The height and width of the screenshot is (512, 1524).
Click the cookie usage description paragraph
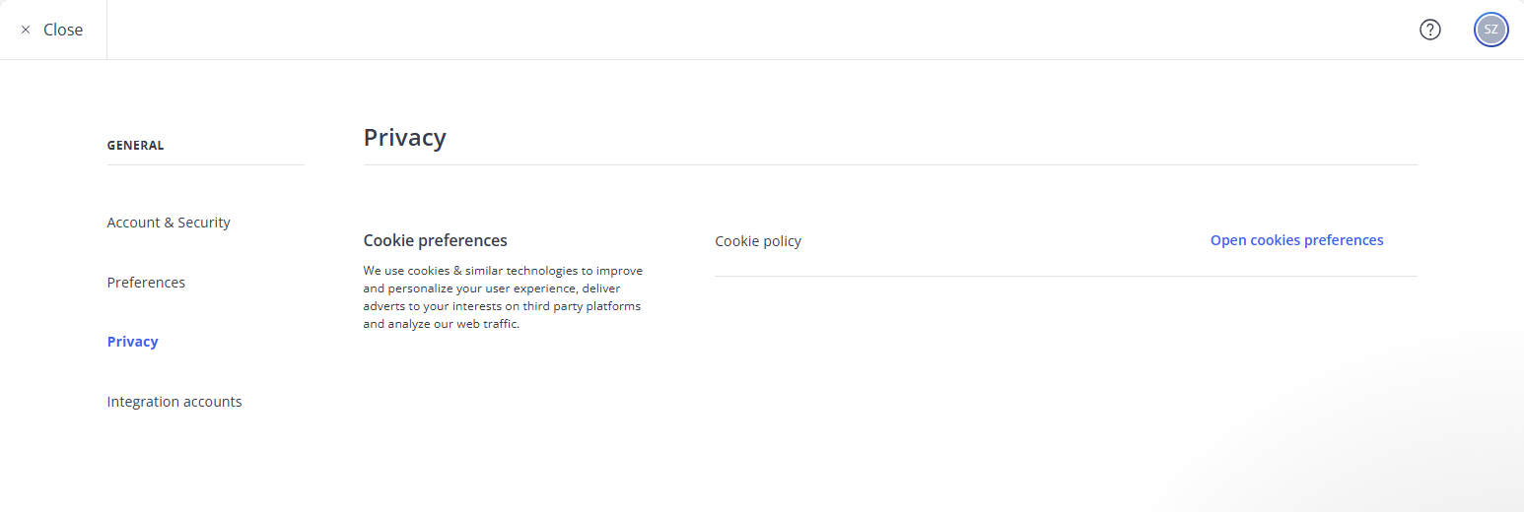click(x=502, y=296)
